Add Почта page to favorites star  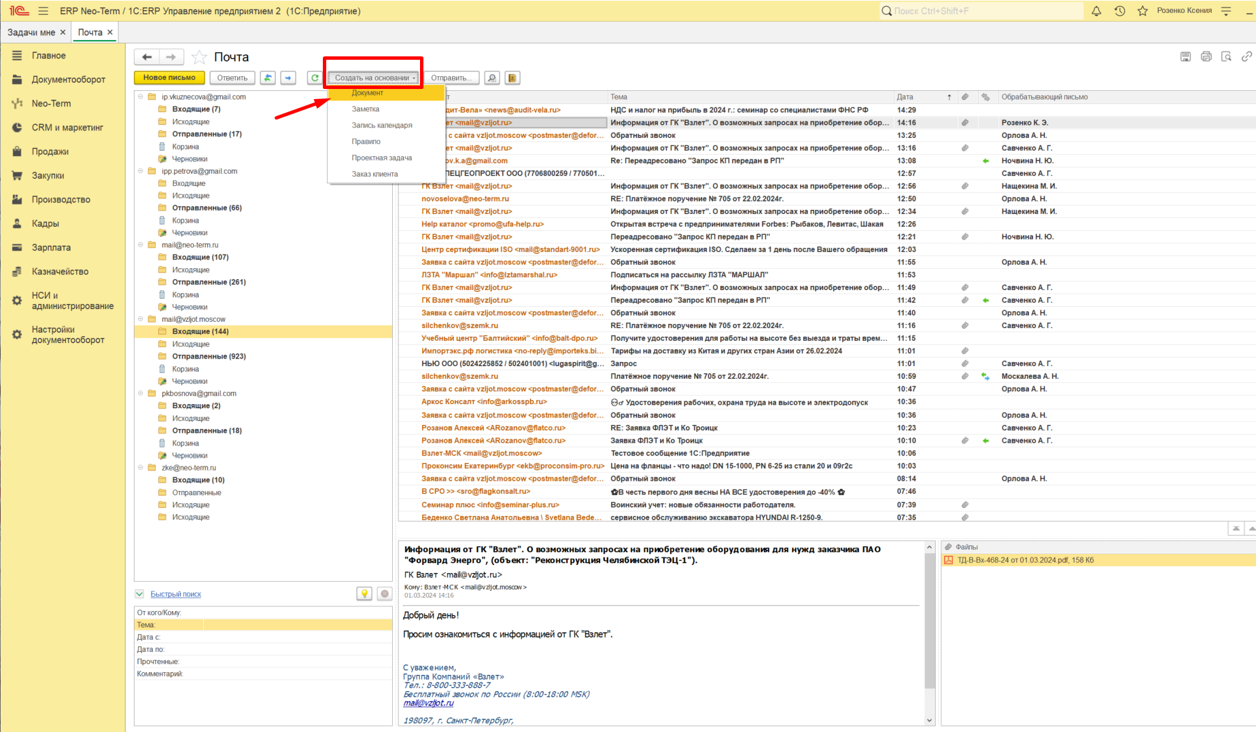[x=199, y=57]
